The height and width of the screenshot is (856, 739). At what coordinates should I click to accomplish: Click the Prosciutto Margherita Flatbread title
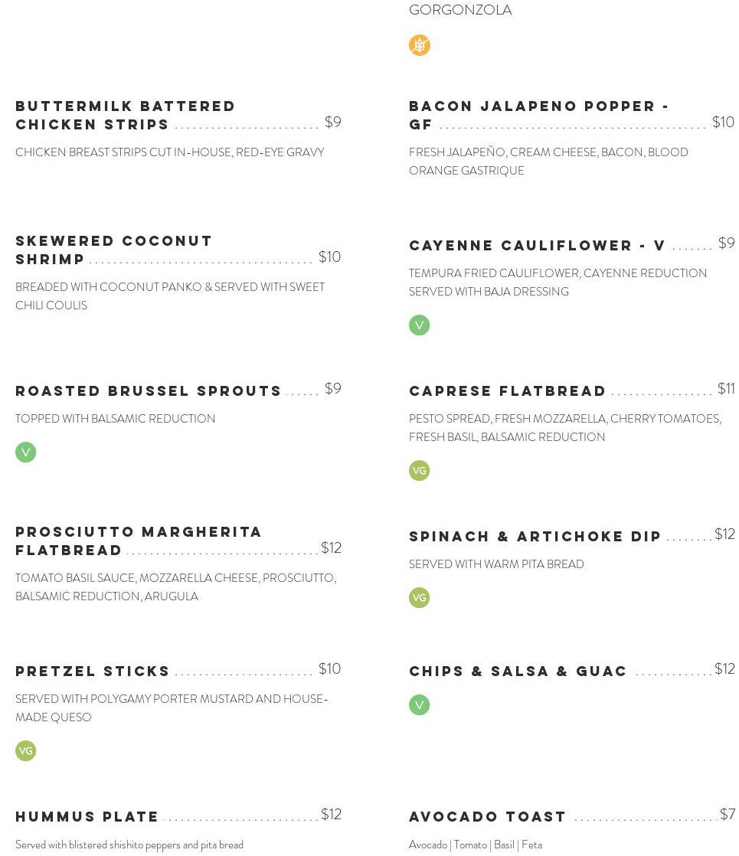point(139,541)
